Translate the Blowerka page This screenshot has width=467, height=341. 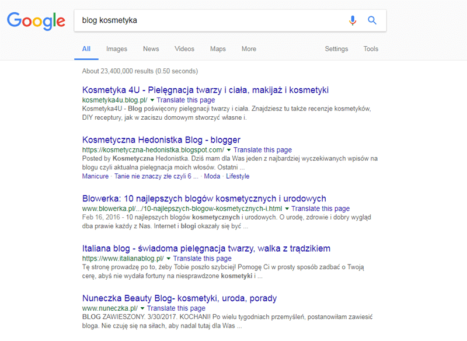tap(320, 208)
